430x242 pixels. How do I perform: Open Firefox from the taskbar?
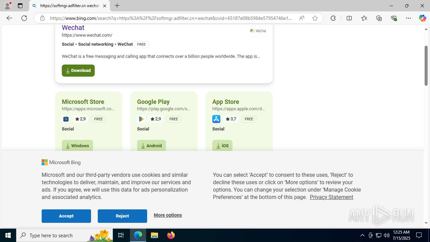tap(171, 235)
